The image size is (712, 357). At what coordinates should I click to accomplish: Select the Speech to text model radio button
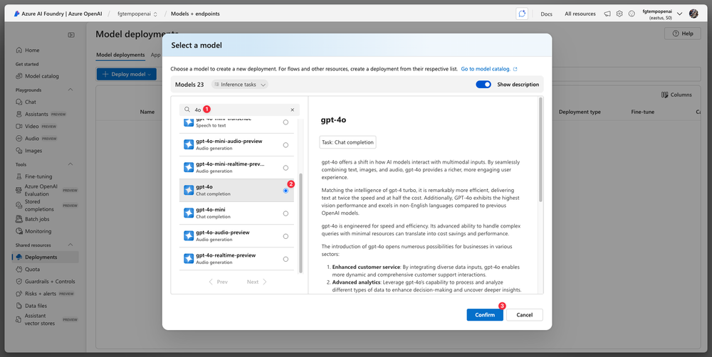(x=286, y=122)
